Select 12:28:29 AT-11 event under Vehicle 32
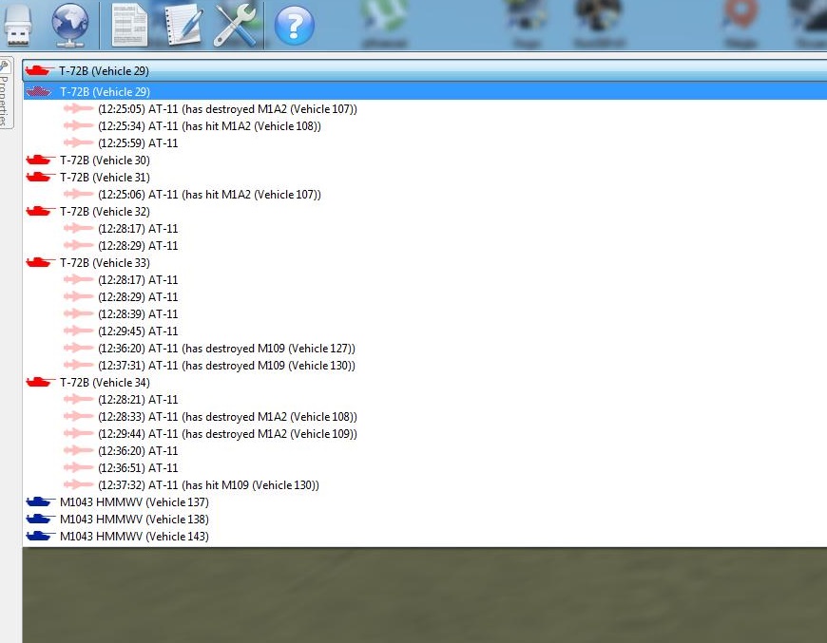Viewport: 827px width, 643px height. 138,246
